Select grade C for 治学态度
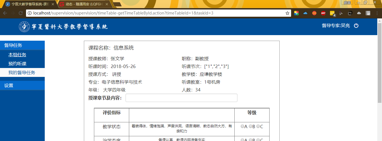This screenshot has width=382, height=141. [x=258, y=140]
